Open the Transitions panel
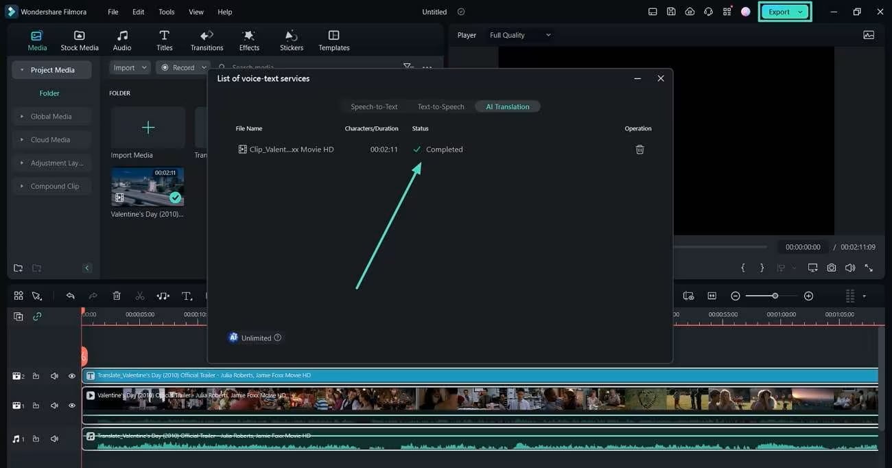Screen dimensions: 892x468 click(x=207, y=40)
